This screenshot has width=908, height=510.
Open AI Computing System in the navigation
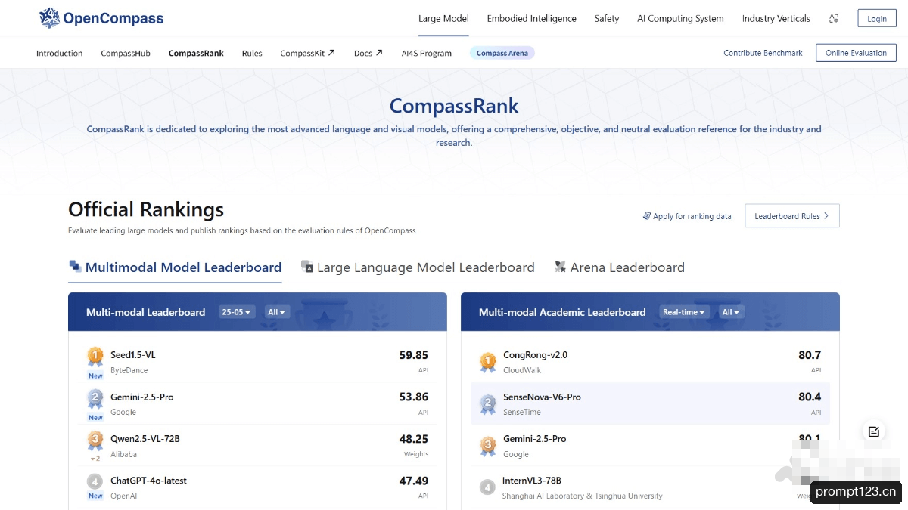point(680,18)
